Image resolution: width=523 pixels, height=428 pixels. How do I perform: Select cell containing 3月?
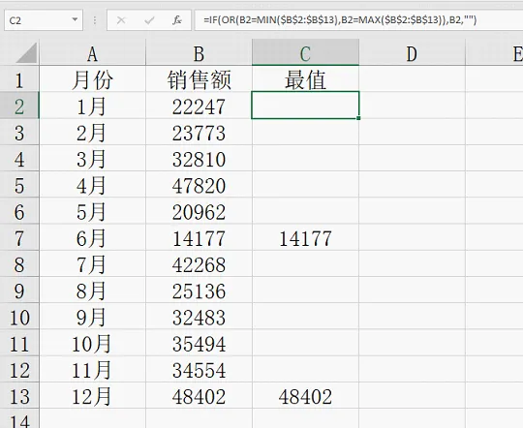[x=92, y=159]
